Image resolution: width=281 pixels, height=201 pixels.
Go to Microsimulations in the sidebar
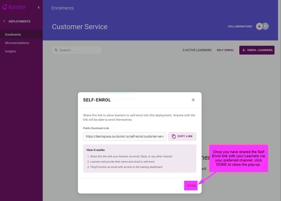coord(17,43)
